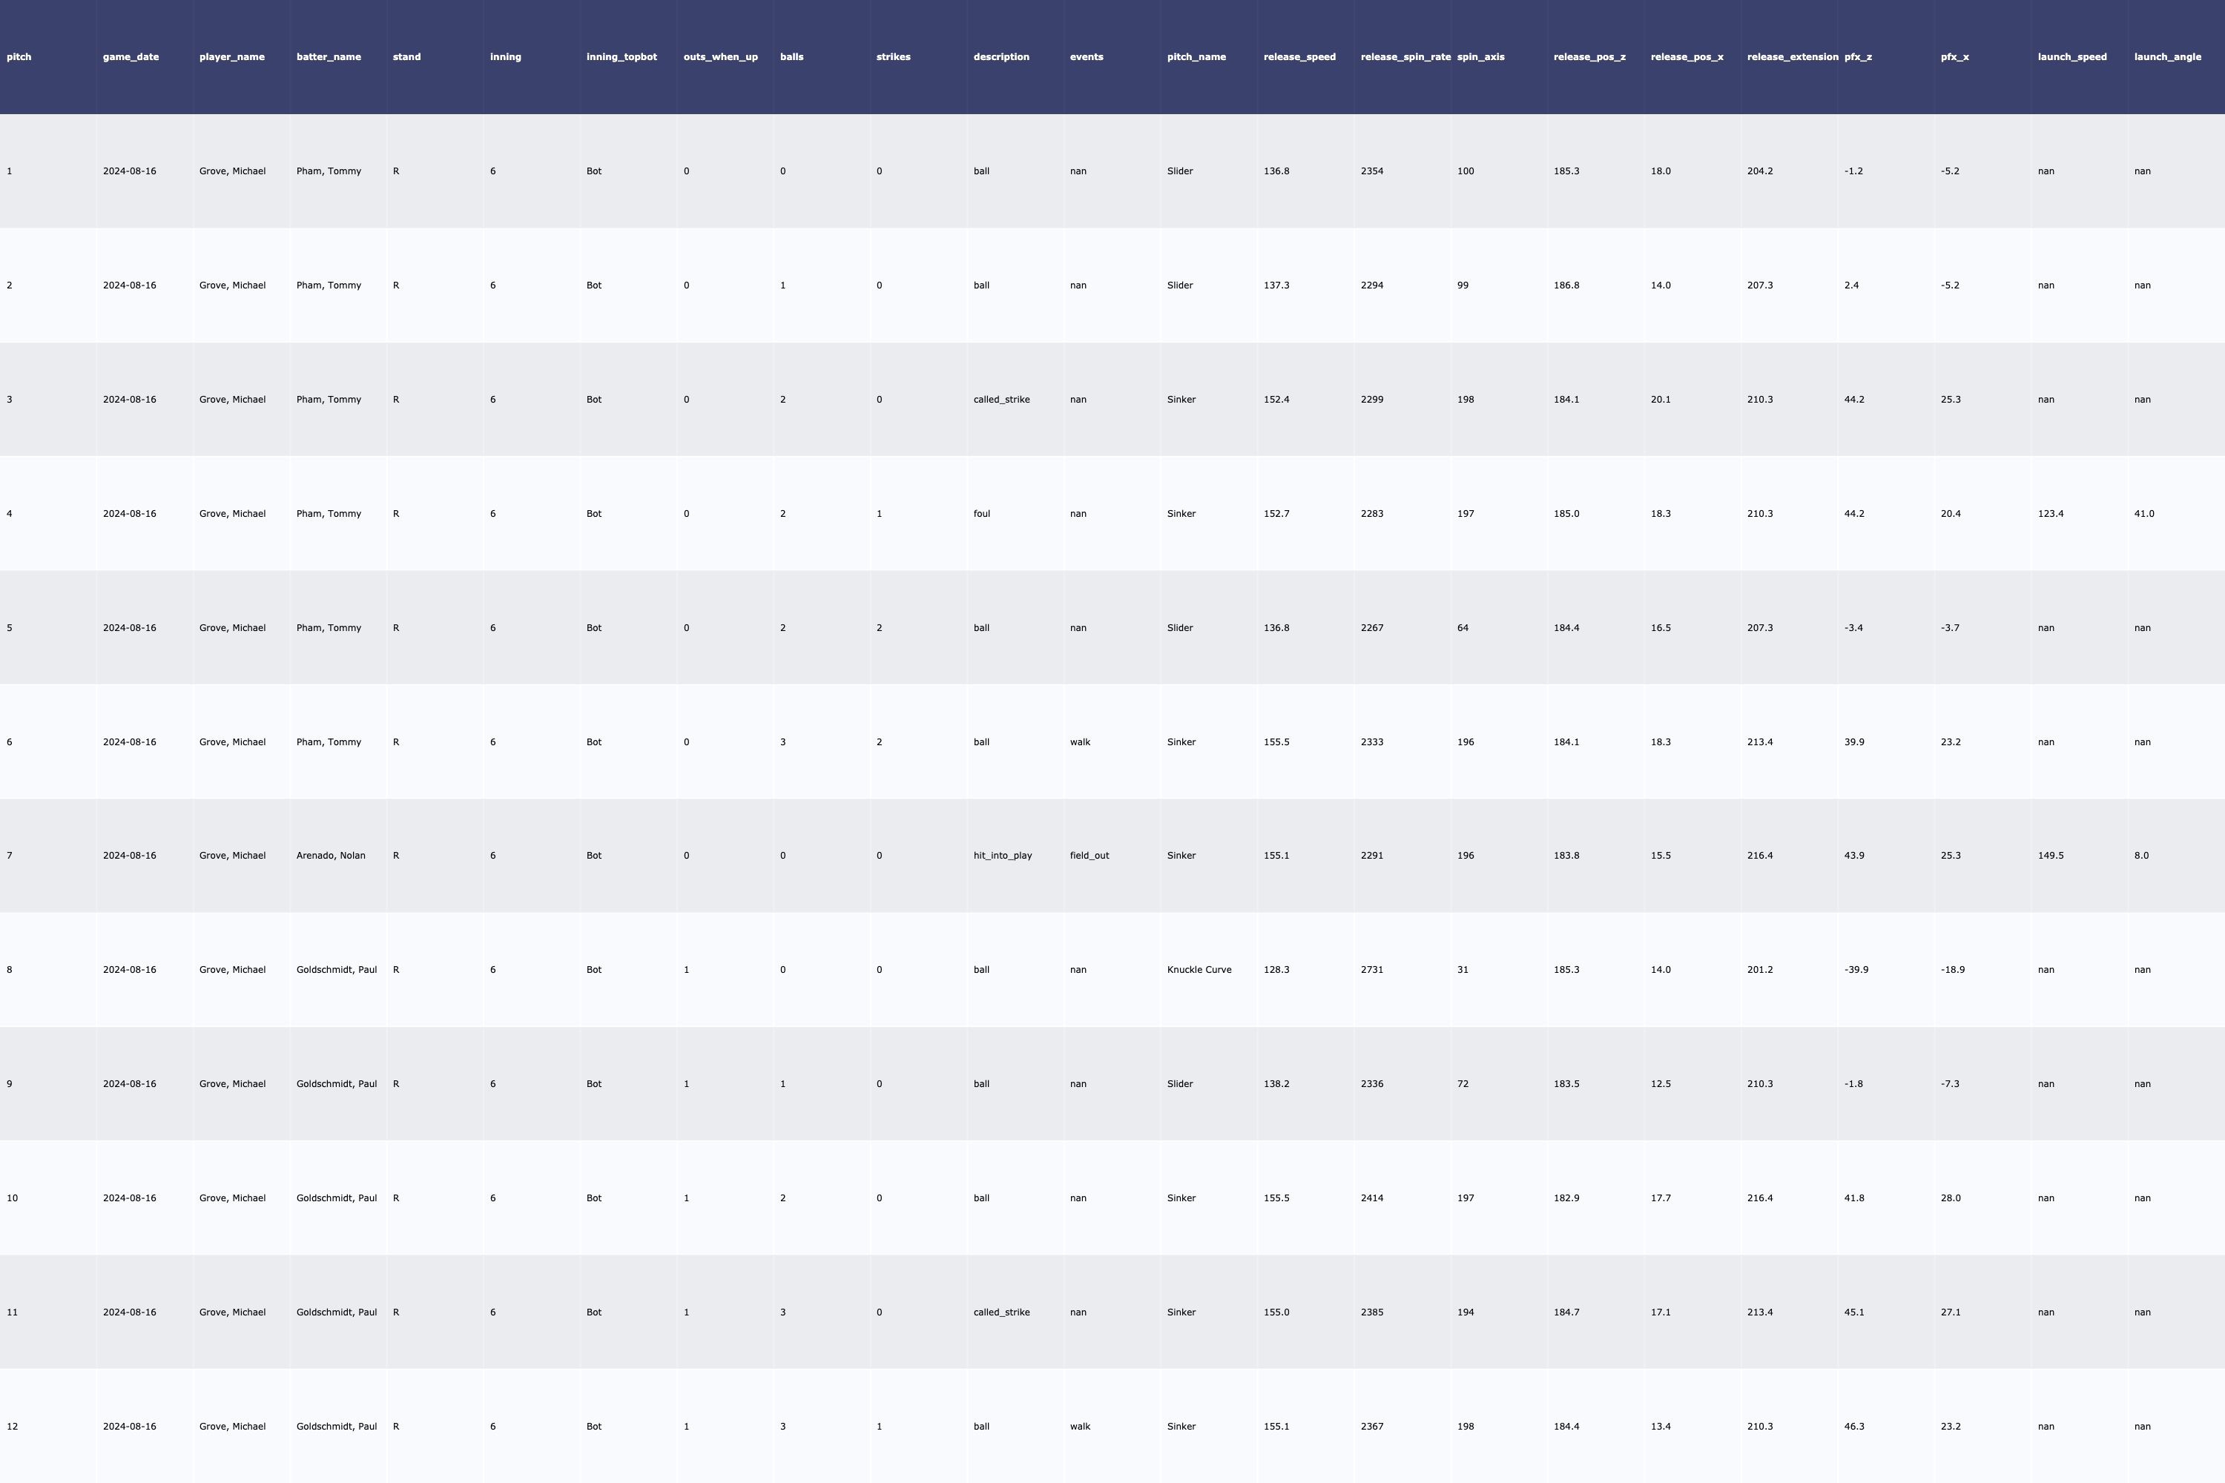The width and height of the screenshot is (2225, 1483).
Task: Click the release_extension value 201.2
Action: pos(1759,969)
